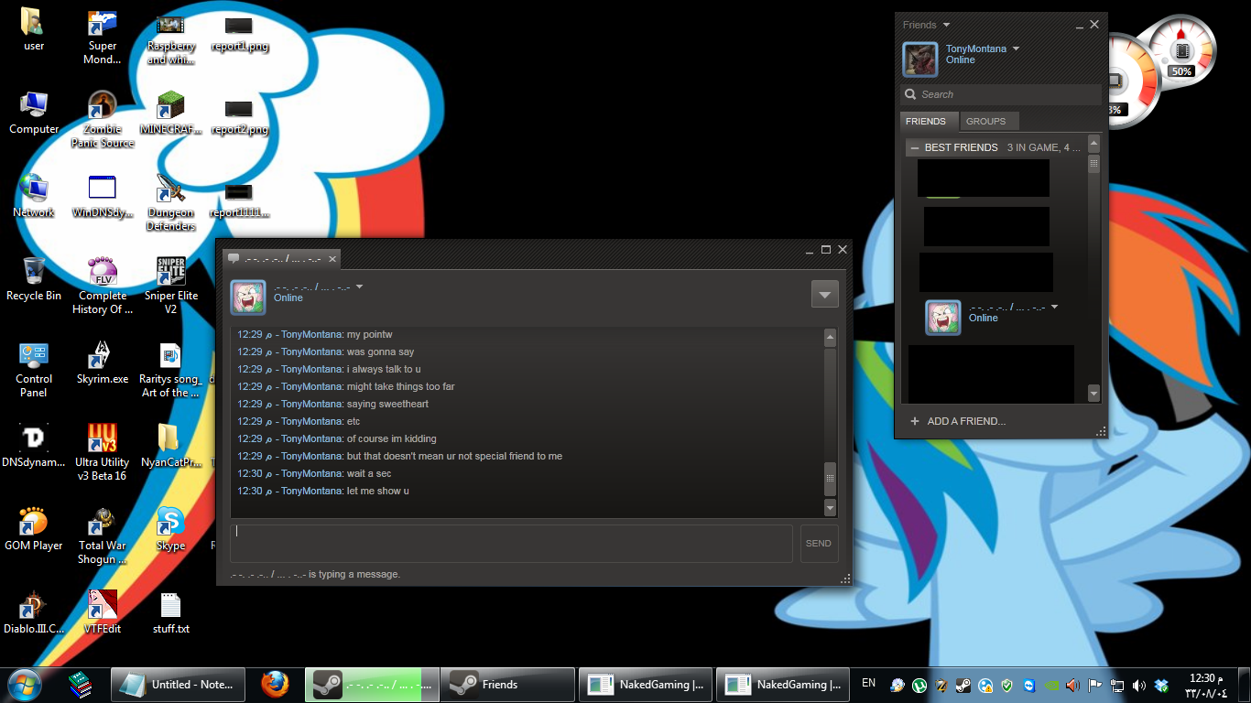
Task: Click SEND button in chat
Action: point(819,543)
